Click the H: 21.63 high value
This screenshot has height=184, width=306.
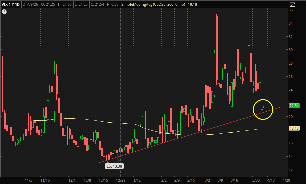pyautogui.click(x=65, y=4)
